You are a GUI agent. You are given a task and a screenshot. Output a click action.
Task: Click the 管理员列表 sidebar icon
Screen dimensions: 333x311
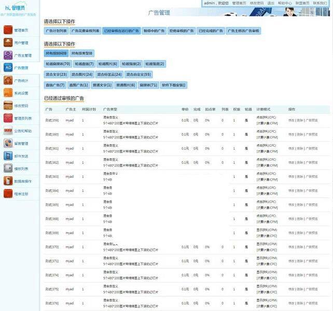8,118
